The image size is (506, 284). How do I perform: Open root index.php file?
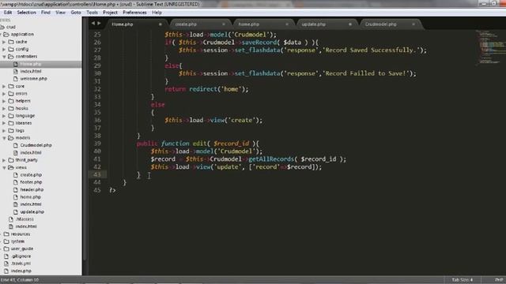coord(21,271)
